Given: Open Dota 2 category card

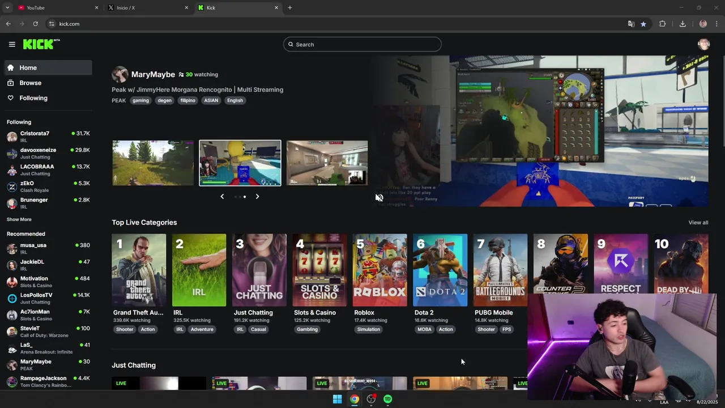Looking at the screenshot, I should click(440, 270).
